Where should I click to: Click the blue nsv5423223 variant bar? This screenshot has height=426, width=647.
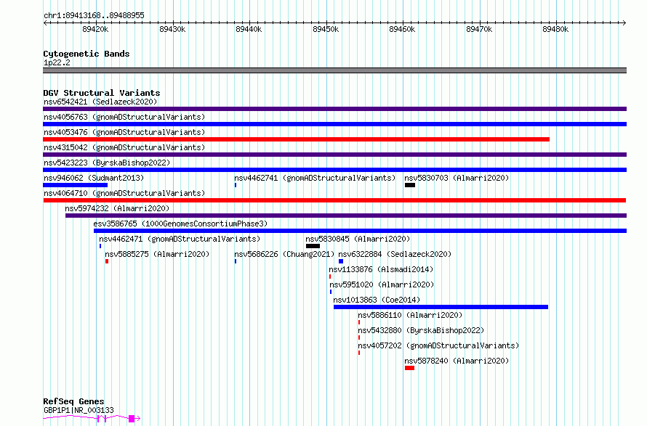tap(334, 170)
